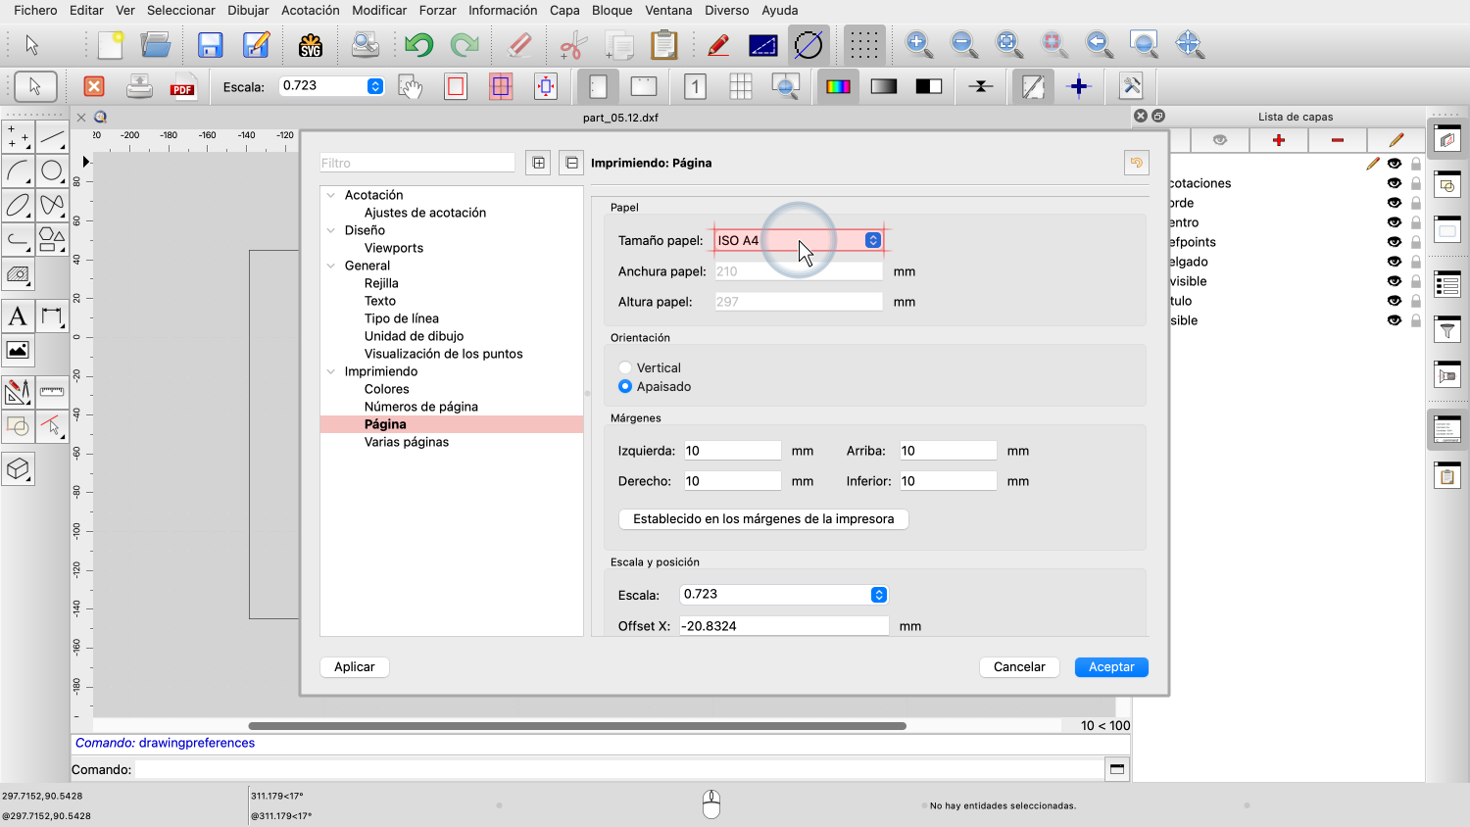Collapse the Imprimiendo tree section
Screen dimensions: 1470x827
pyautogui.click(x=331, y=371)
